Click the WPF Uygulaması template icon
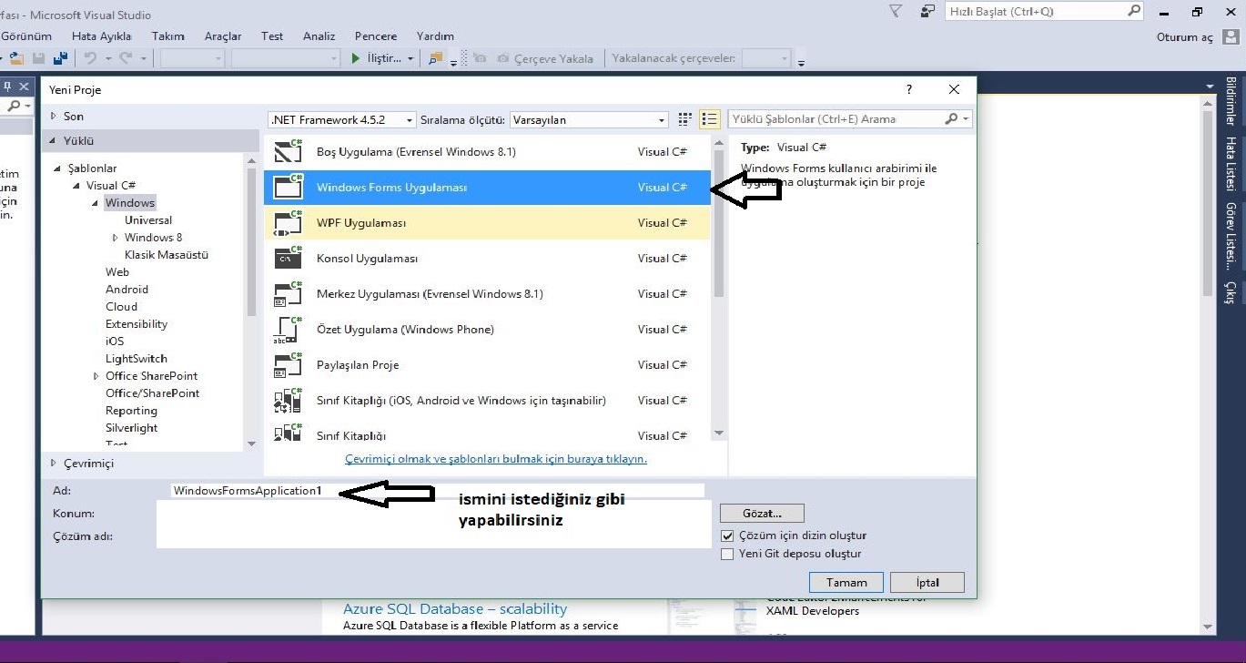Screen dimensions: 1246x663 289,223
